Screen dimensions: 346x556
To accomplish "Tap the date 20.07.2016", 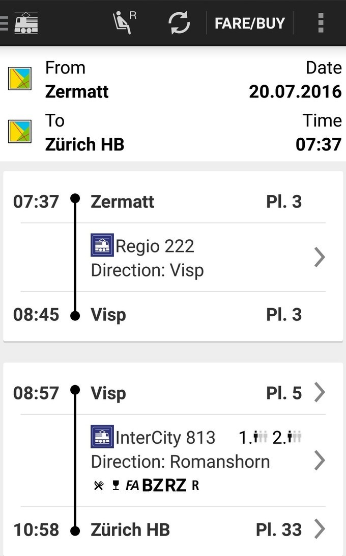I will (295, 91).
